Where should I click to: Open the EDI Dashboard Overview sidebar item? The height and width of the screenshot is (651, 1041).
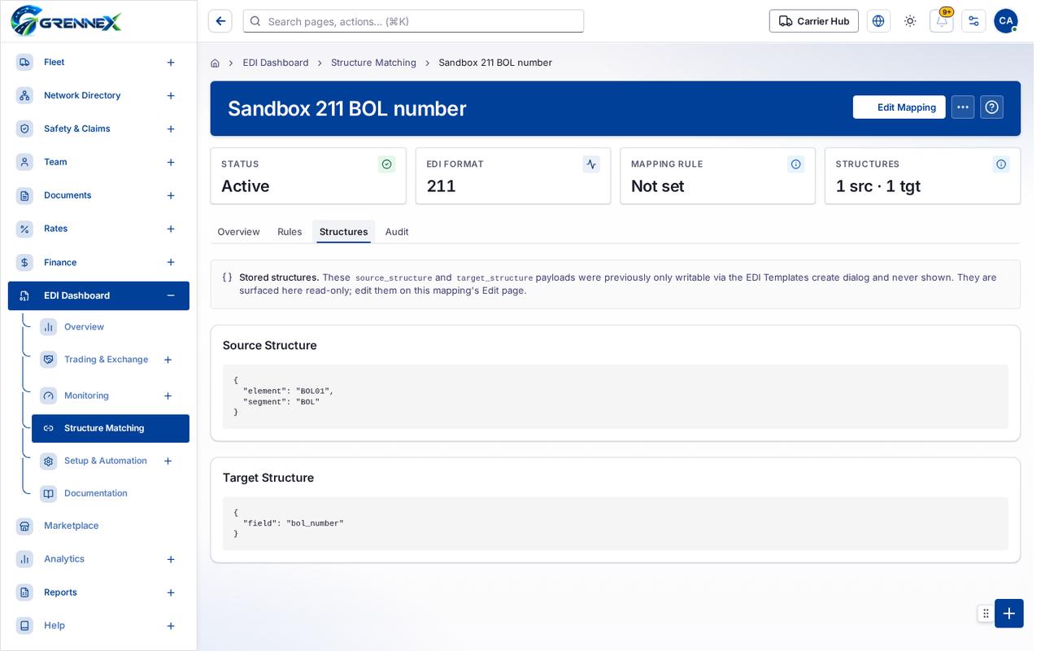111,327
